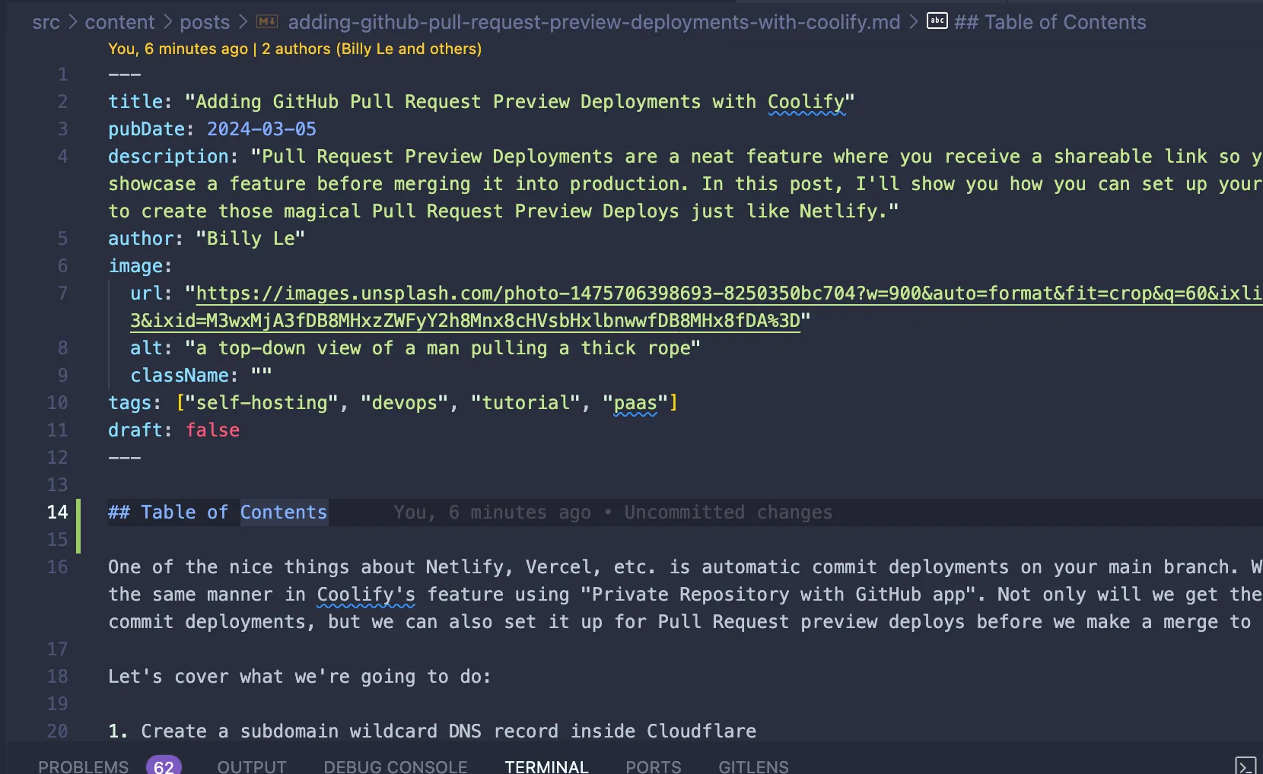Click the 'tutorial' tag on line 10
The image size is (1263, 774).
click(526, 403)
